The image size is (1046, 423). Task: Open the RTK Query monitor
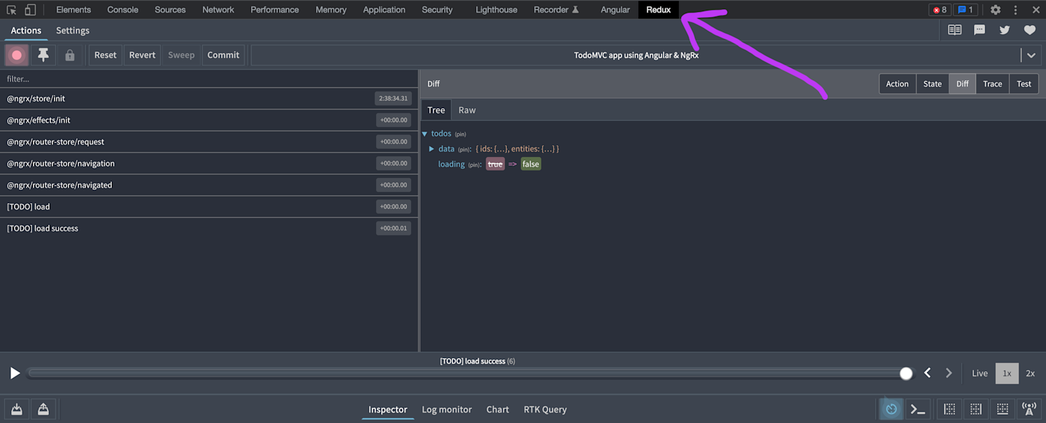[x=545, y=409]
